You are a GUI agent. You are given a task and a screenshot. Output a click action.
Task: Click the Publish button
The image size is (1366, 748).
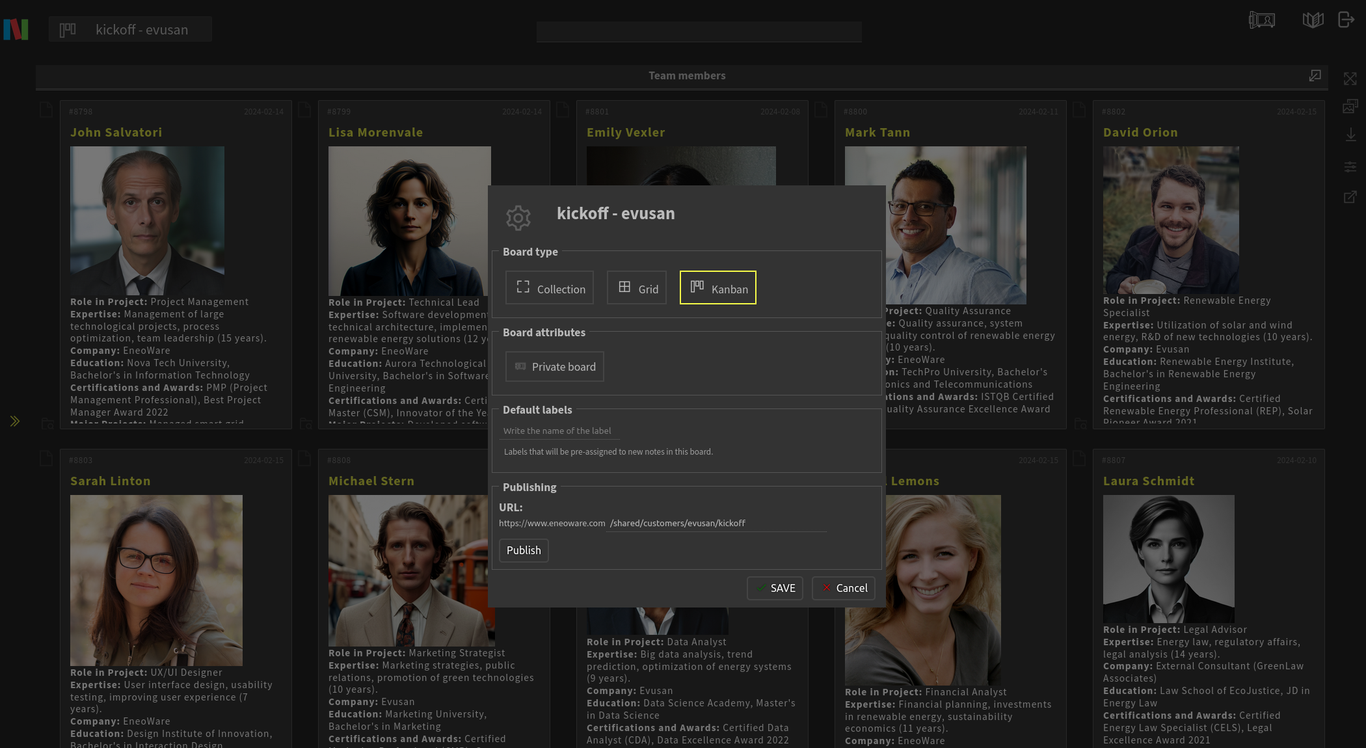tap(524, 551)
